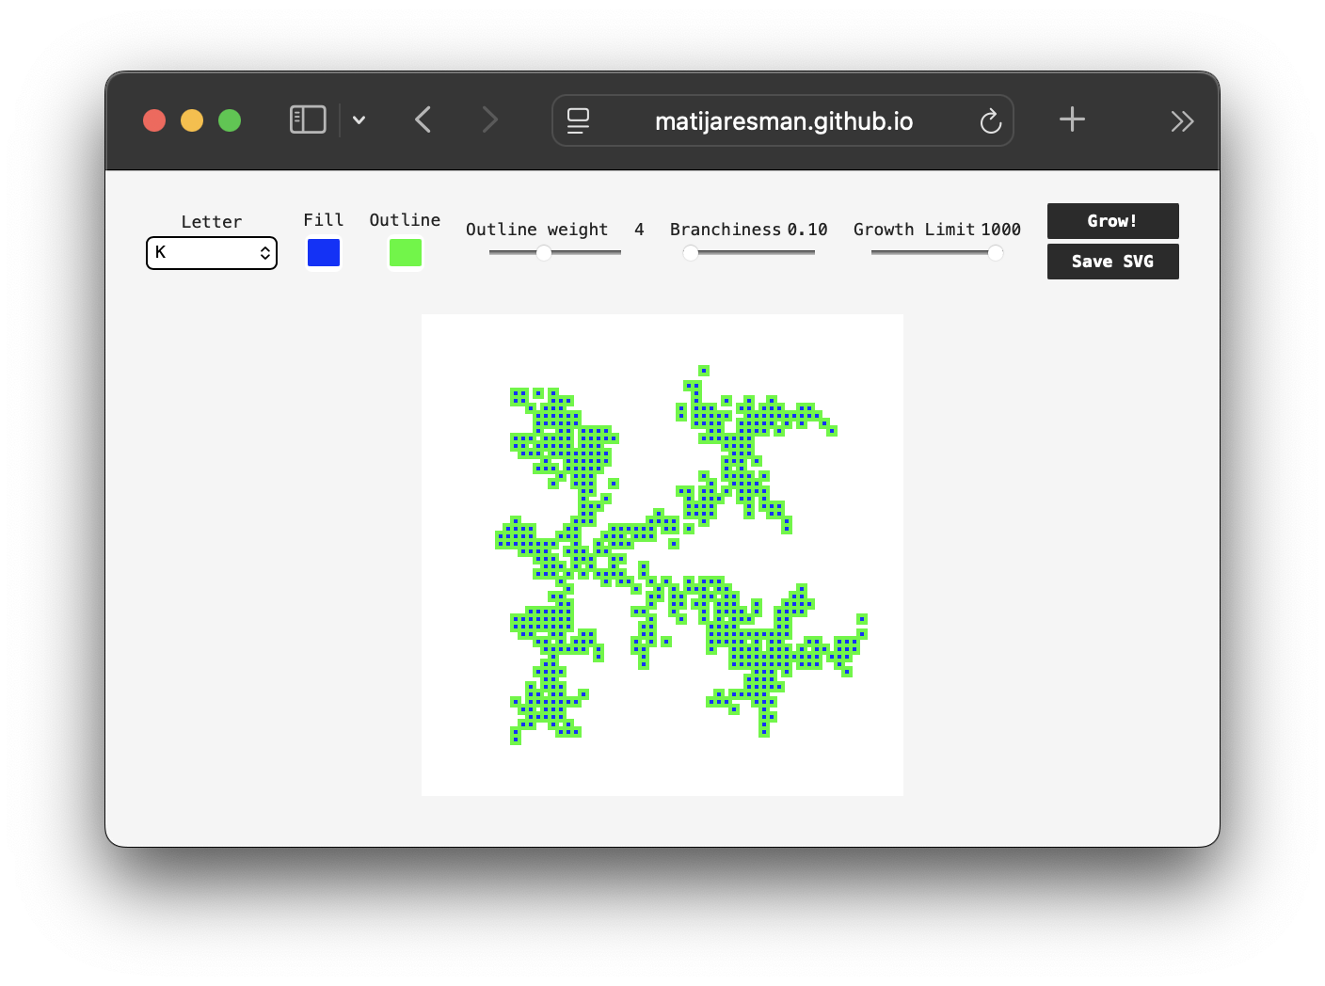The width and height of the screenshot is (1325, 986).
Task: Click the Branchiness slider handle
Action: [x=691, y=252]
